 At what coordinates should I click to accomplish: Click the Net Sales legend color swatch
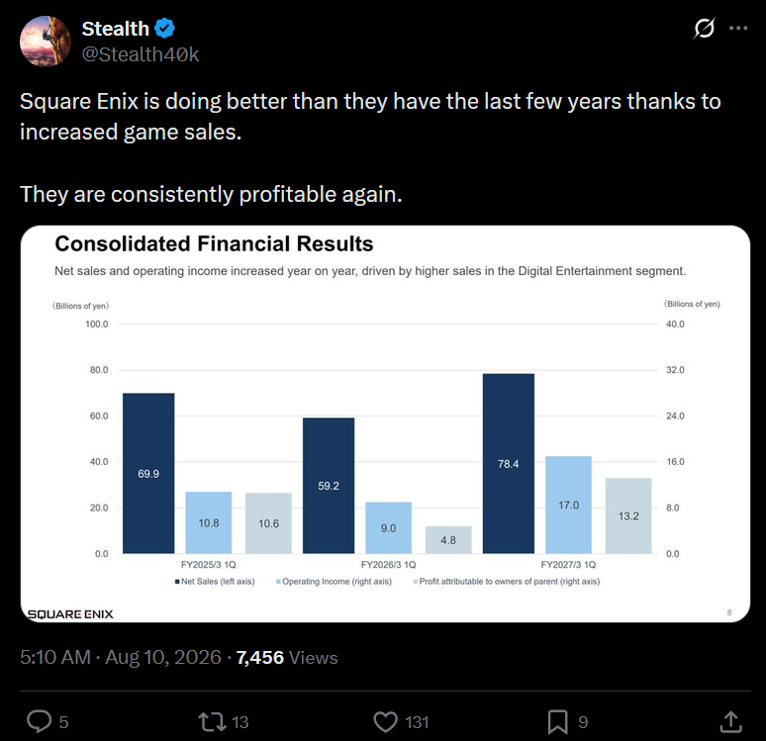(178, 582)
